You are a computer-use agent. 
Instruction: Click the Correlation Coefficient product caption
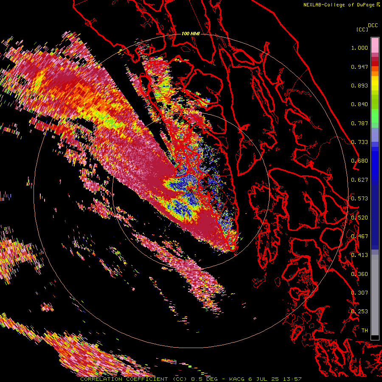pos(191,379)
